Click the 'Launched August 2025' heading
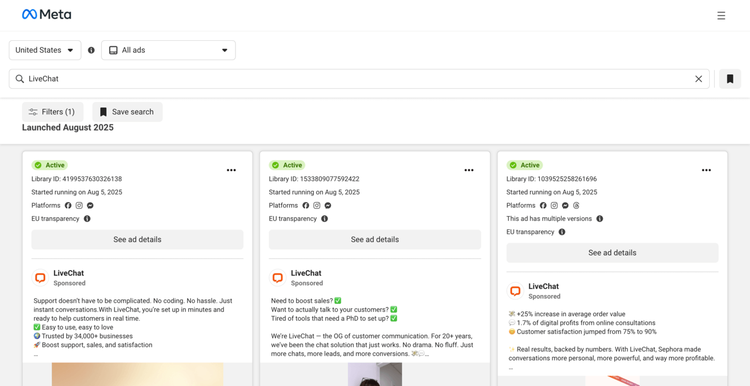750x386 pixels. [68, 127]
